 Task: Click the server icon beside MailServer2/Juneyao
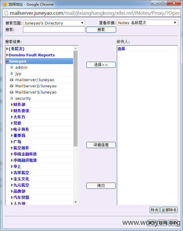pos(11,86)
